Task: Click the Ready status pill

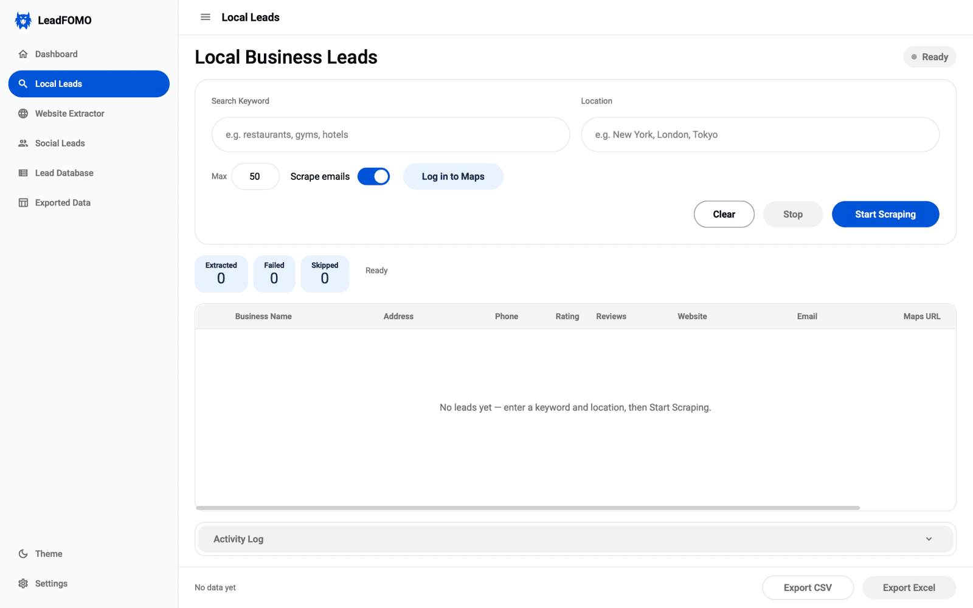Action: 930,57
